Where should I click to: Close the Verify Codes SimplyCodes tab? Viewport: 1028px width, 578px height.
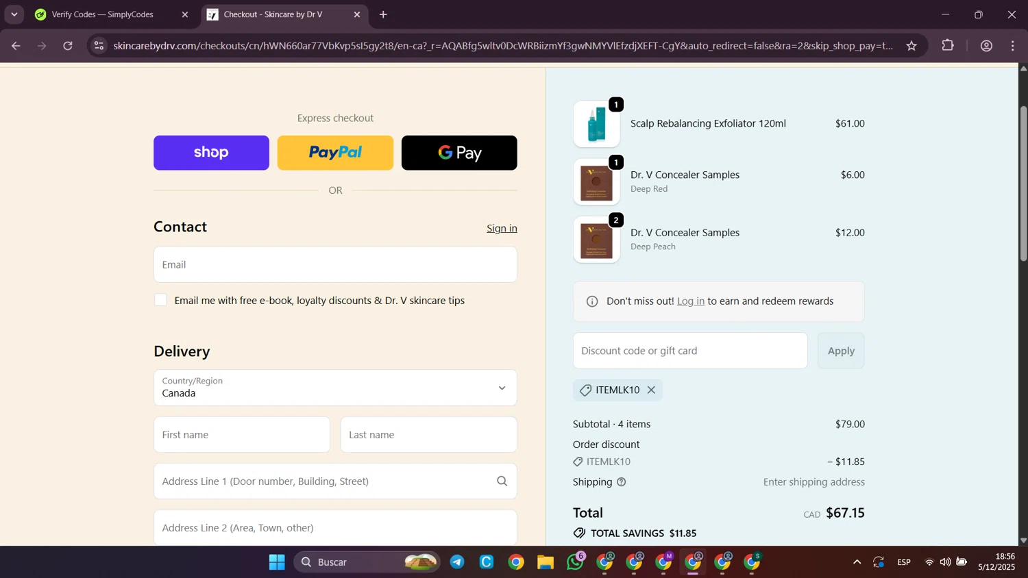tap(184, 14)
